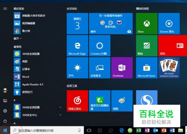Open Outlook from the taskbar
Viewport: 187px width, 134px height.
[155, 131]
